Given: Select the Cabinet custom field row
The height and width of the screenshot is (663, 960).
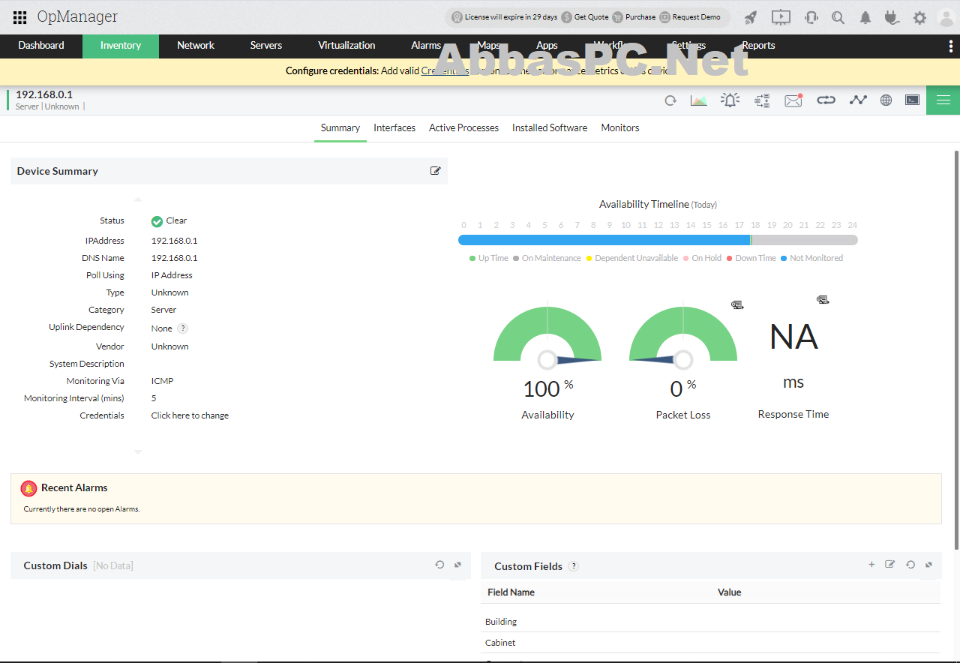Looking at the screenshot, I should [710, 643].
